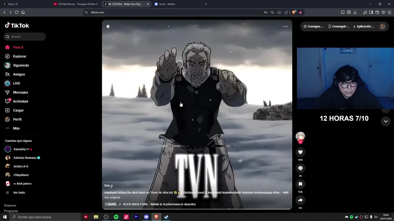Open the profile avatar in TikTok header
Viewport: 394px width, 221px height.
[382, 26]
